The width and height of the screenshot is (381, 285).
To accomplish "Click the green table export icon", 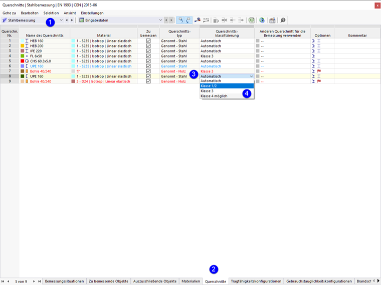I will pos(252,20).
